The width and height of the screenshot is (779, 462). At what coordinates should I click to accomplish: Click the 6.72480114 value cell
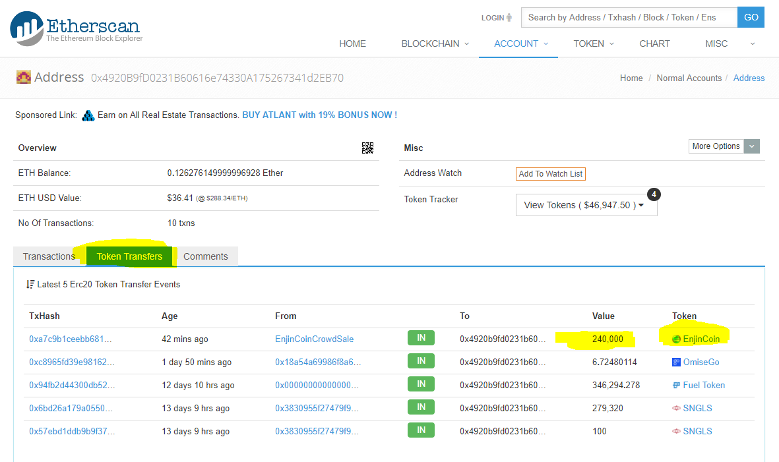(614, 362)
